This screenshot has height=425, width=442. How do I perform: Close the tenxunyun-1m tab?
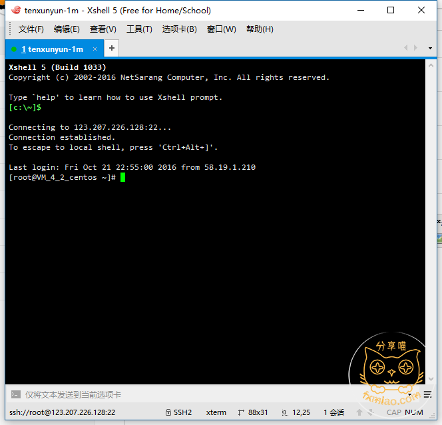pyautogui.click(x=95, y=49)
